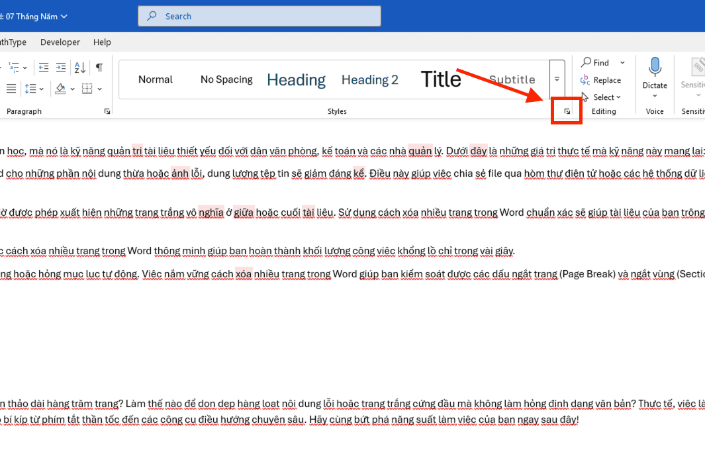
Task: Apply the Heading 2 style
Action: (x=369, y=80)
